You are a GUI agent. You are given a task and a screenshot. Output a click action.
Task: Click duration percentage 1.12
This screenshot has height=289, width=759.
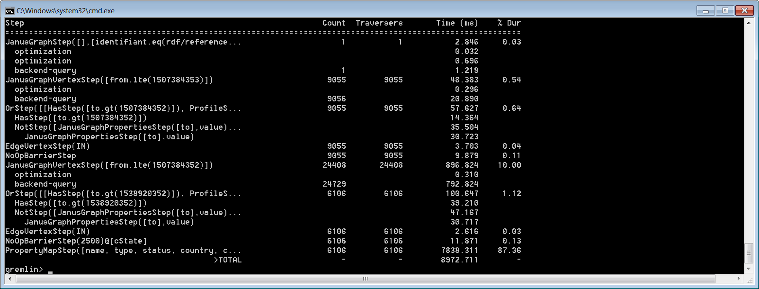[x=512, y=193]
